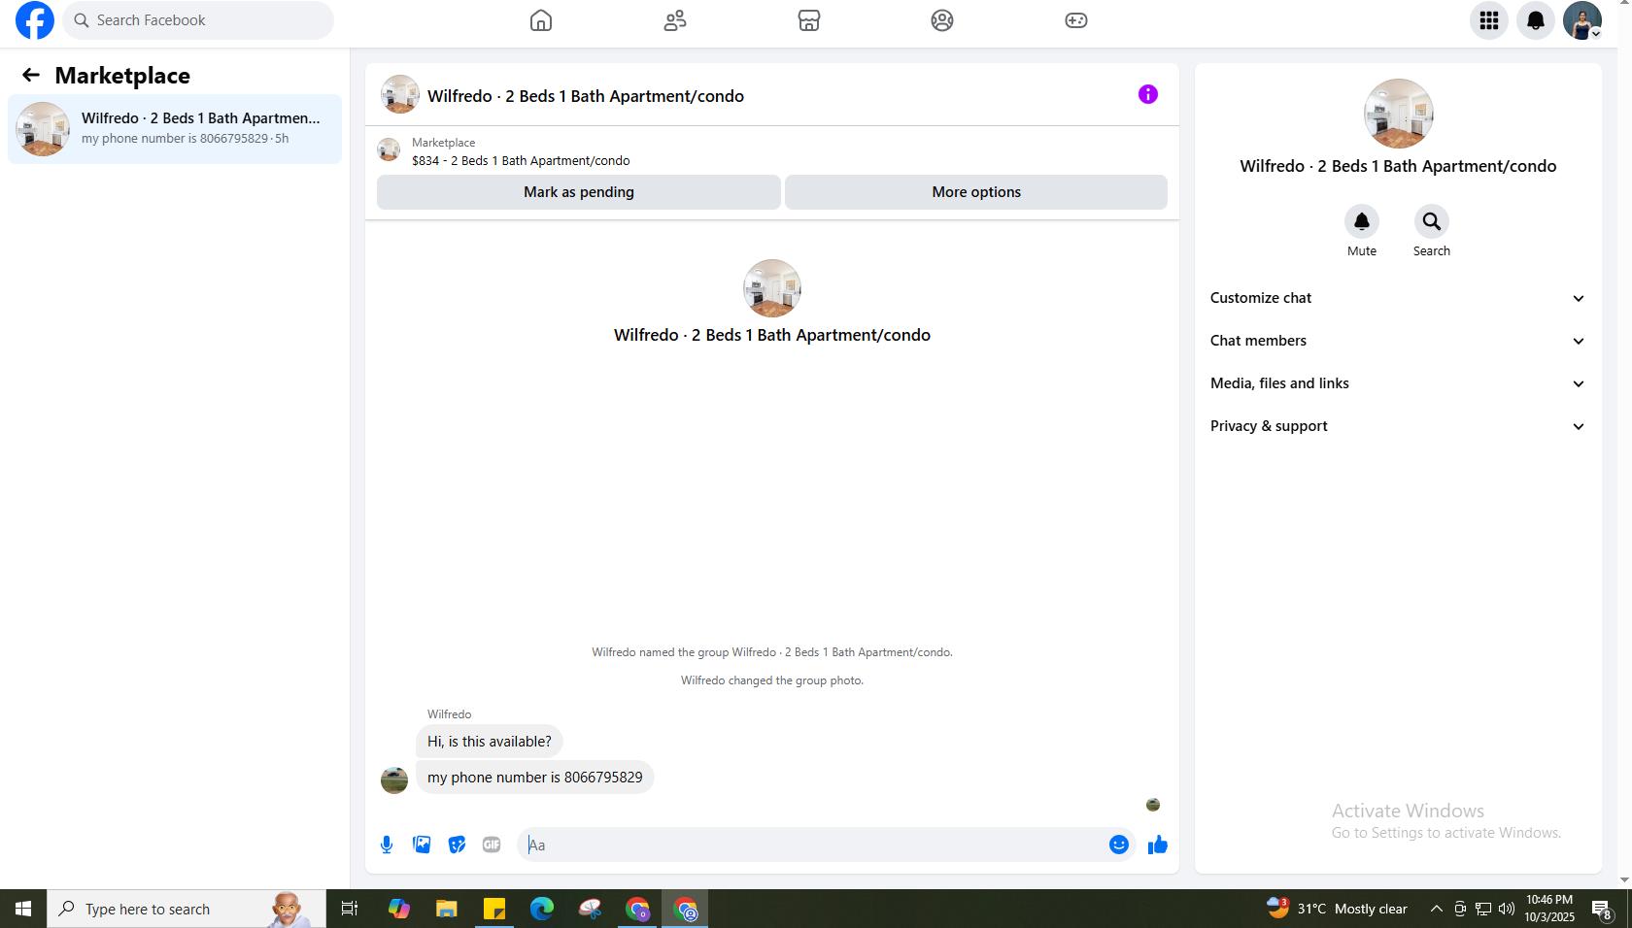Open Microsoft Edge from the taskbar
1632x928 pixels.
coord(542,909)
